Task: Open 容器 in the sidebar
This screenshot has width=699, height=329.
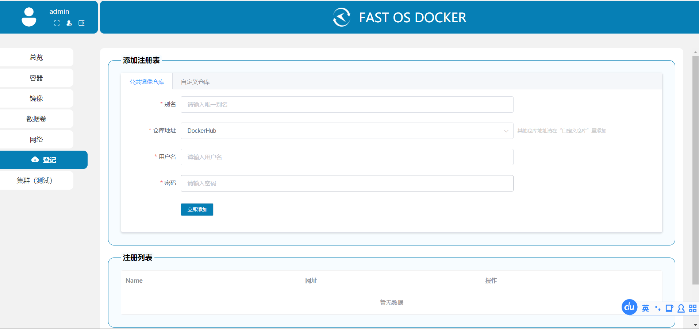Action: [x=36, y=78]
